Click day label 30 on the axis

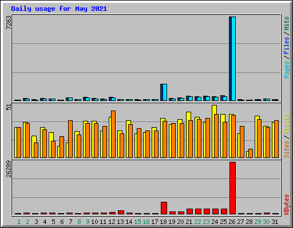pos(266,222)
